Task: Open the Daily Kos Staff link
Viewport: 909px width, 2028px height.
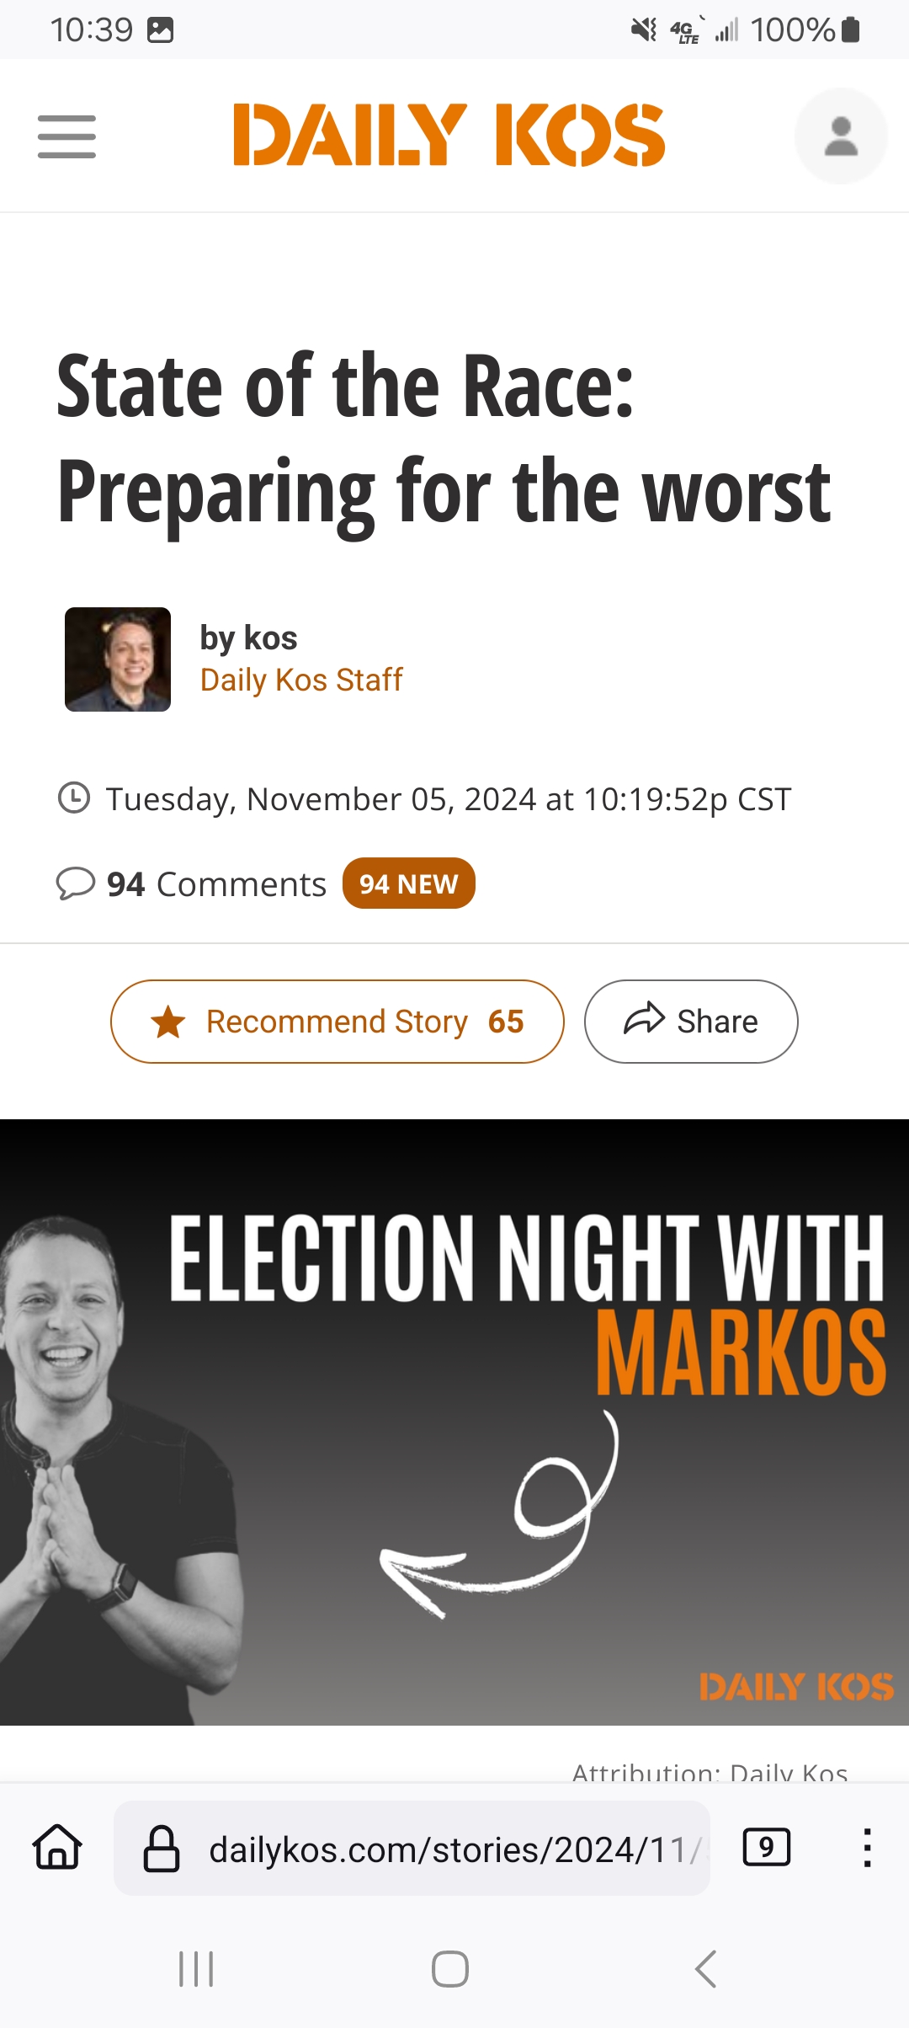Action: click(301, 680)
